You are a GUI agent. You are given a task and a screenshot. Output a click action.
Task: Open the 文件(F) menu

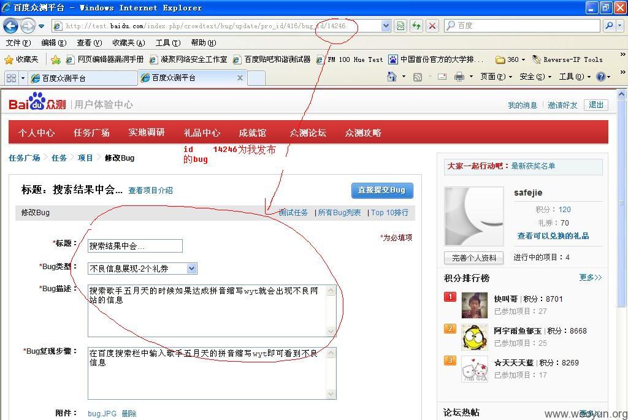pos(18,42)
